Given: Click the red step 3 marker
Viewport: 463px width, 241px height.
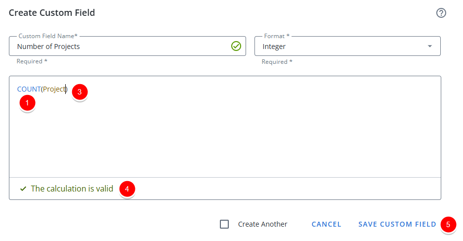Looking at the screenshot, I should (x=80, y=92).
